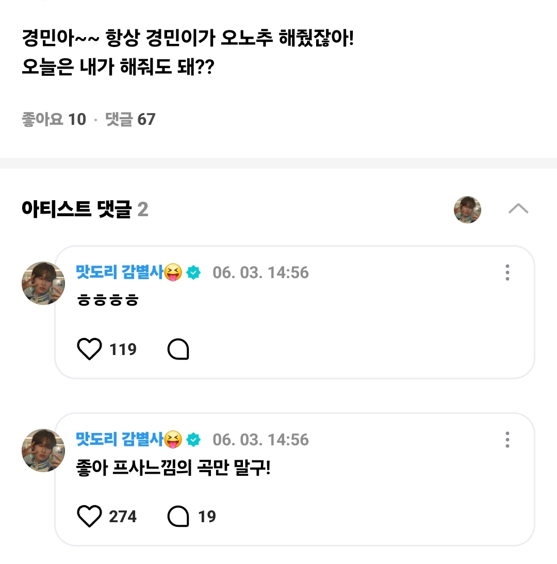Like the ㅎㅎㅎㅎ artist comment
557x564 pixels.
(x=89, y=350)
